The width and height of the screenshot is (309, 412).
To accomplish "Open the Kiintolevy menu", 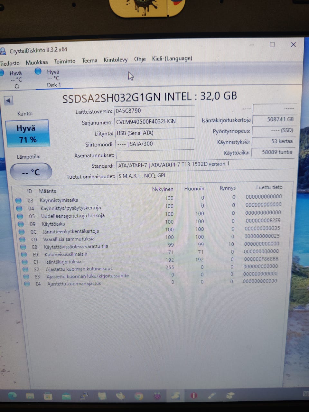I will 116,60.
